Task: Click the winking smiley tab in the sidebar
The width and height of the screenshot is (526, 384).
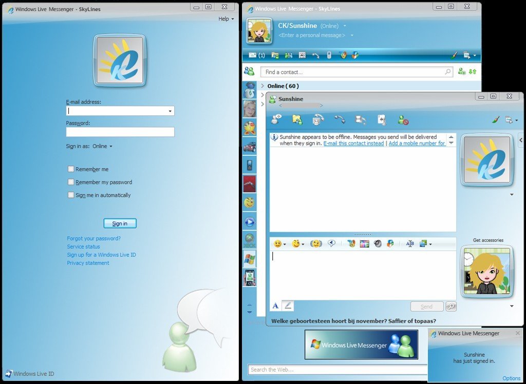Action: pyautogui.click(x=249, y=202)
